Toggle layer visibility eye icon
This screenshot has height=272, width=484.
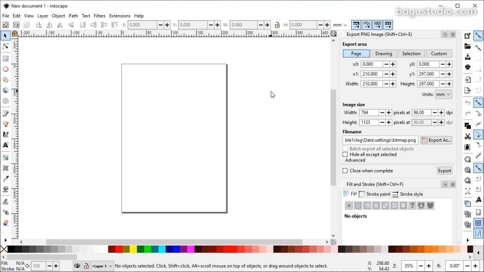pos(77,266)
